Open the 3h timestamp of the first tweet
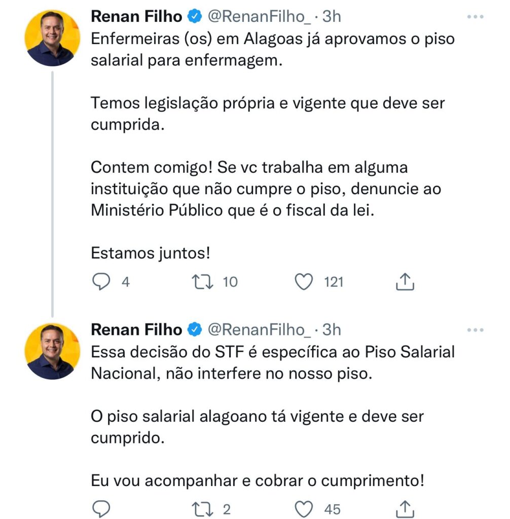The height and width of the screenshot is (519, 510). click(332, 17)
